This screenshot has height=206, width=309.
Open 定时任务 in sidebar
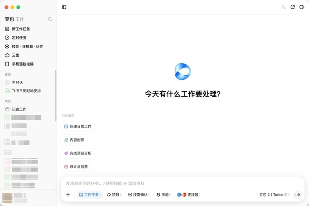(x=28, y=38)
